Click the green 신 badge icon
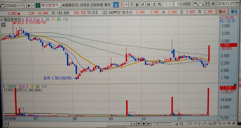This screenshot has height=128, width=241. click(x=38, y=5)
